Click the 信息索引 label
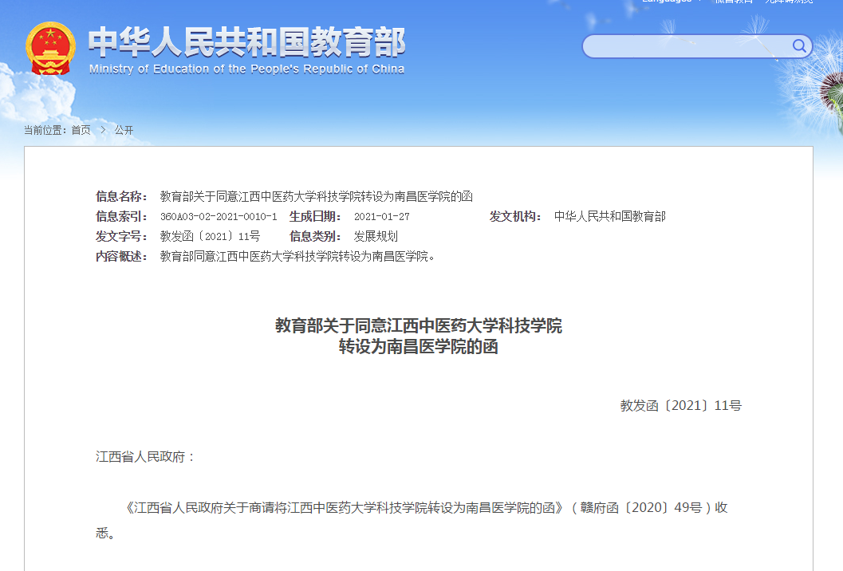Viewport: 843px width, 571px height. (x=121, y=217)
